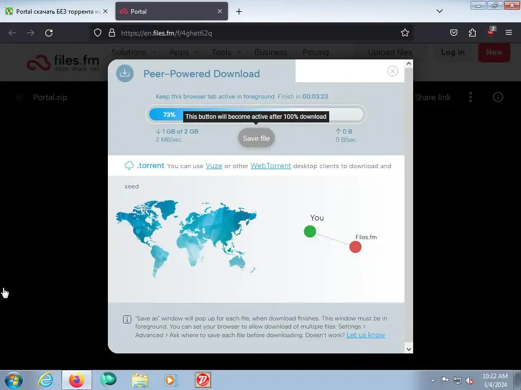The width and height of the screenshot is (521, 390).
Task: Click the Log in button
Action: [452, 52]
